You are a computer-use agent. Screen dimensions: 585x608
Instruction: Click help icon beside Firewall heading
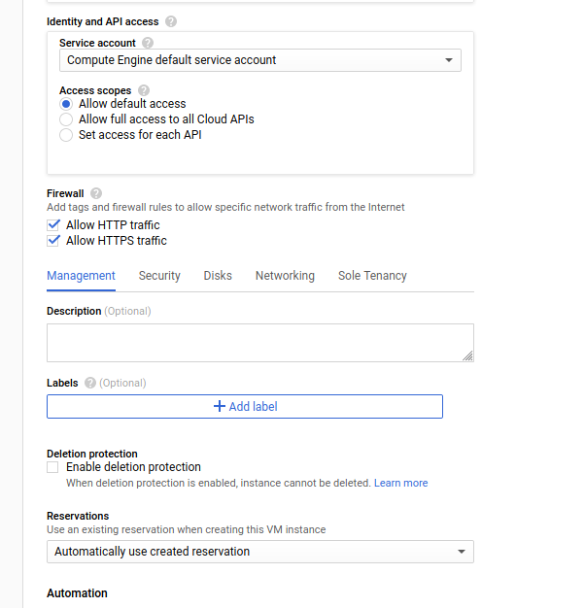(x=96, y=193)
